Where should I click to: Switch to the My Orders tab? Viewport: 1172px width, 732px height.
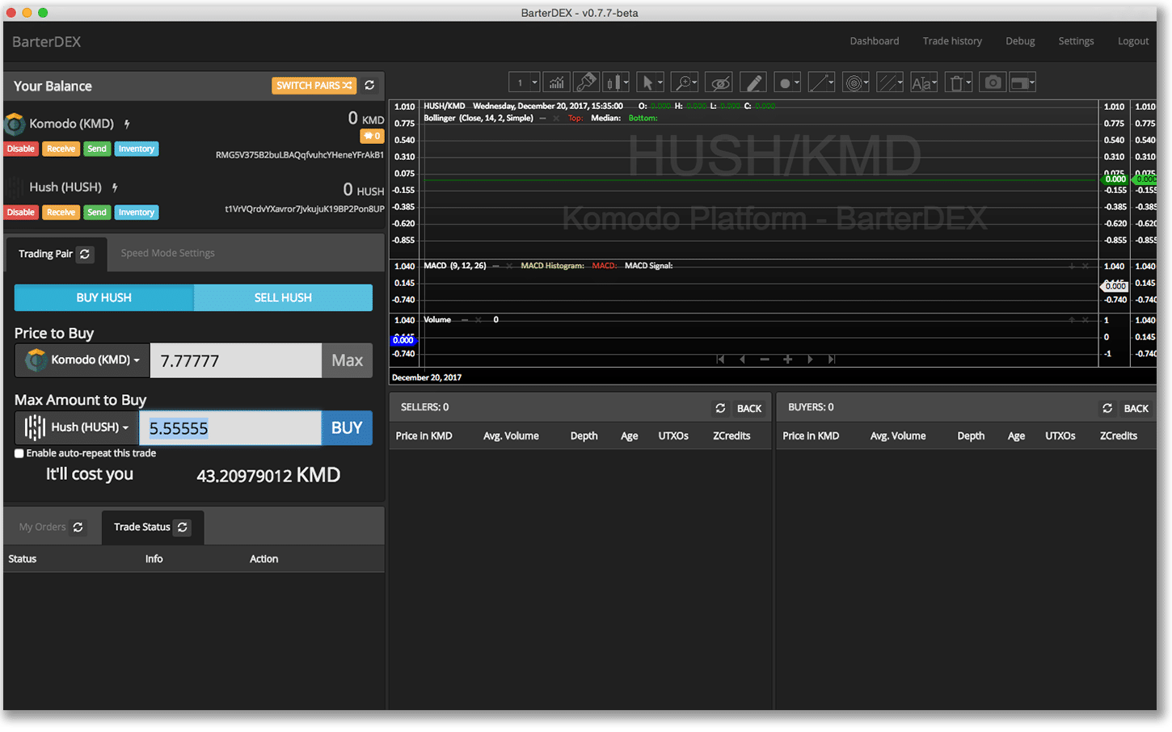coord(52,527)
